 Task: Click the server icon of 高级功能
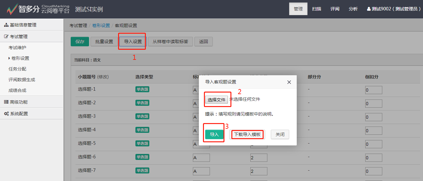click(6, 102)
